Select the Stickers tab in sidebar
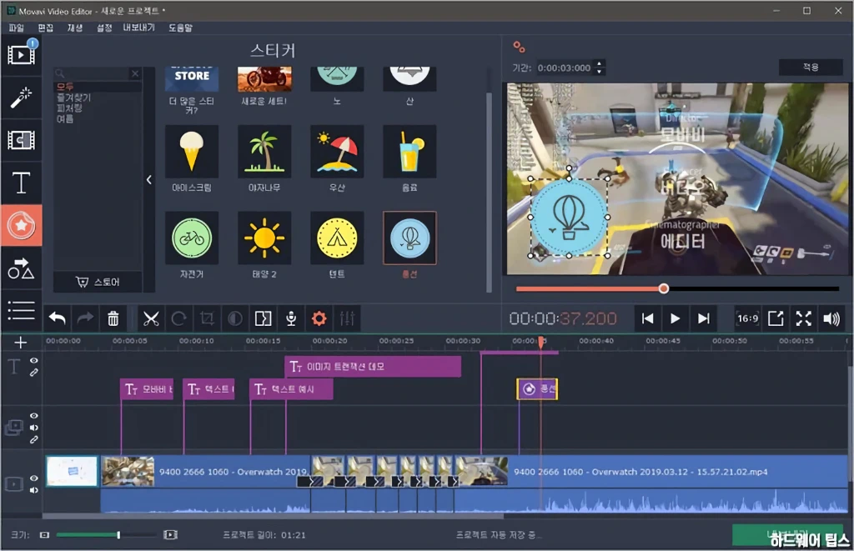 coord(21,225)
